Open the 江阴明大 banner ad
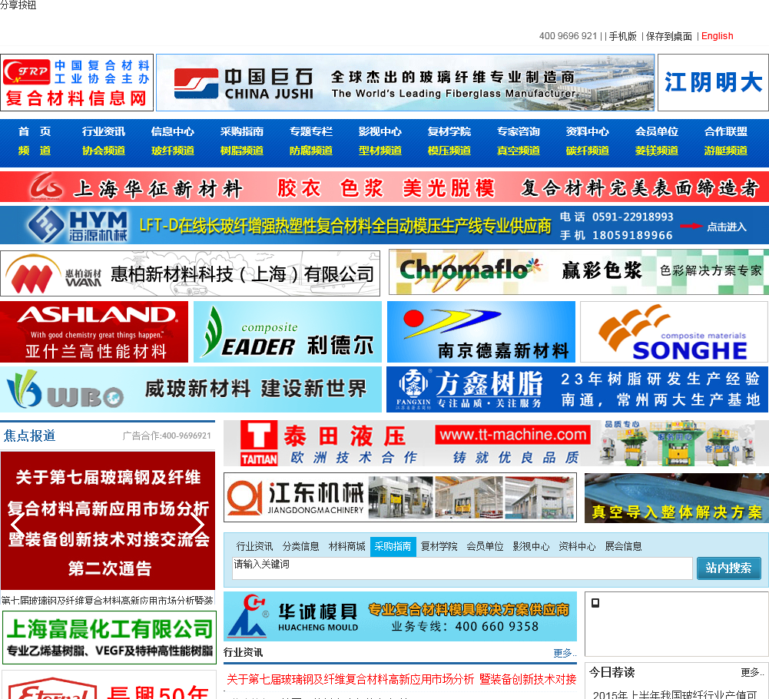The width and height of the screenshot is (769, 699). [x=713, y=82]
